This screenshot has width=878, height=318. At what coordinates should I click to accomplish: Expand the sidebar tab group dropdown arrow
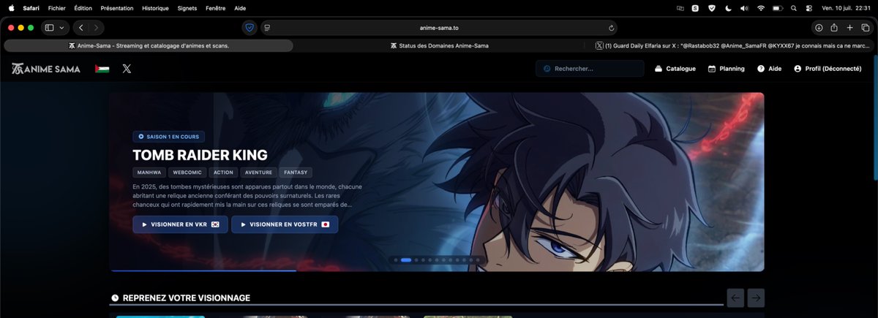(62, 28)
